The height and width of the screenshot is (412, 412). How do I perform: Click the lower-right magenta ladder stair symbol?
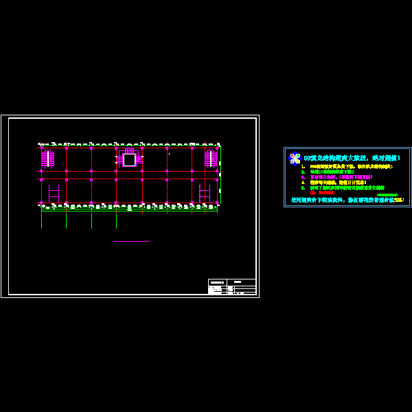coord(204,194)
